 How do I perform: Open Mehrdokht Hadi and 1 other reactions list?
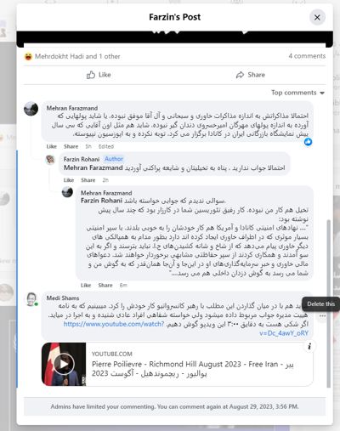pyautogui.click(x=77, y=56)
